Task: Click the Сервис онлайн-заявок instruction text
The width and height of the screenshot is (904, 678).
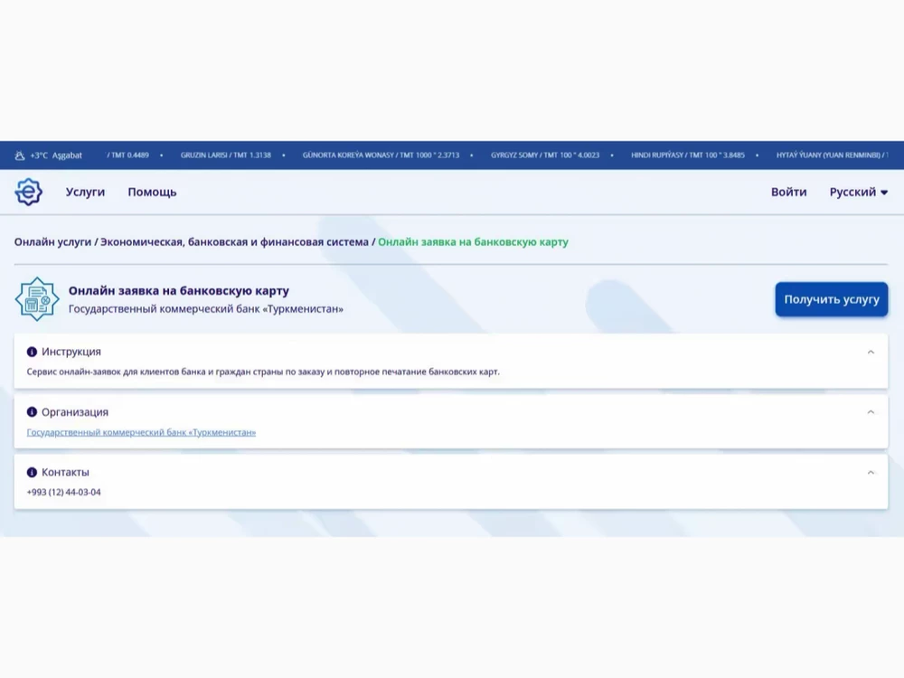Action: coord(263,372)
